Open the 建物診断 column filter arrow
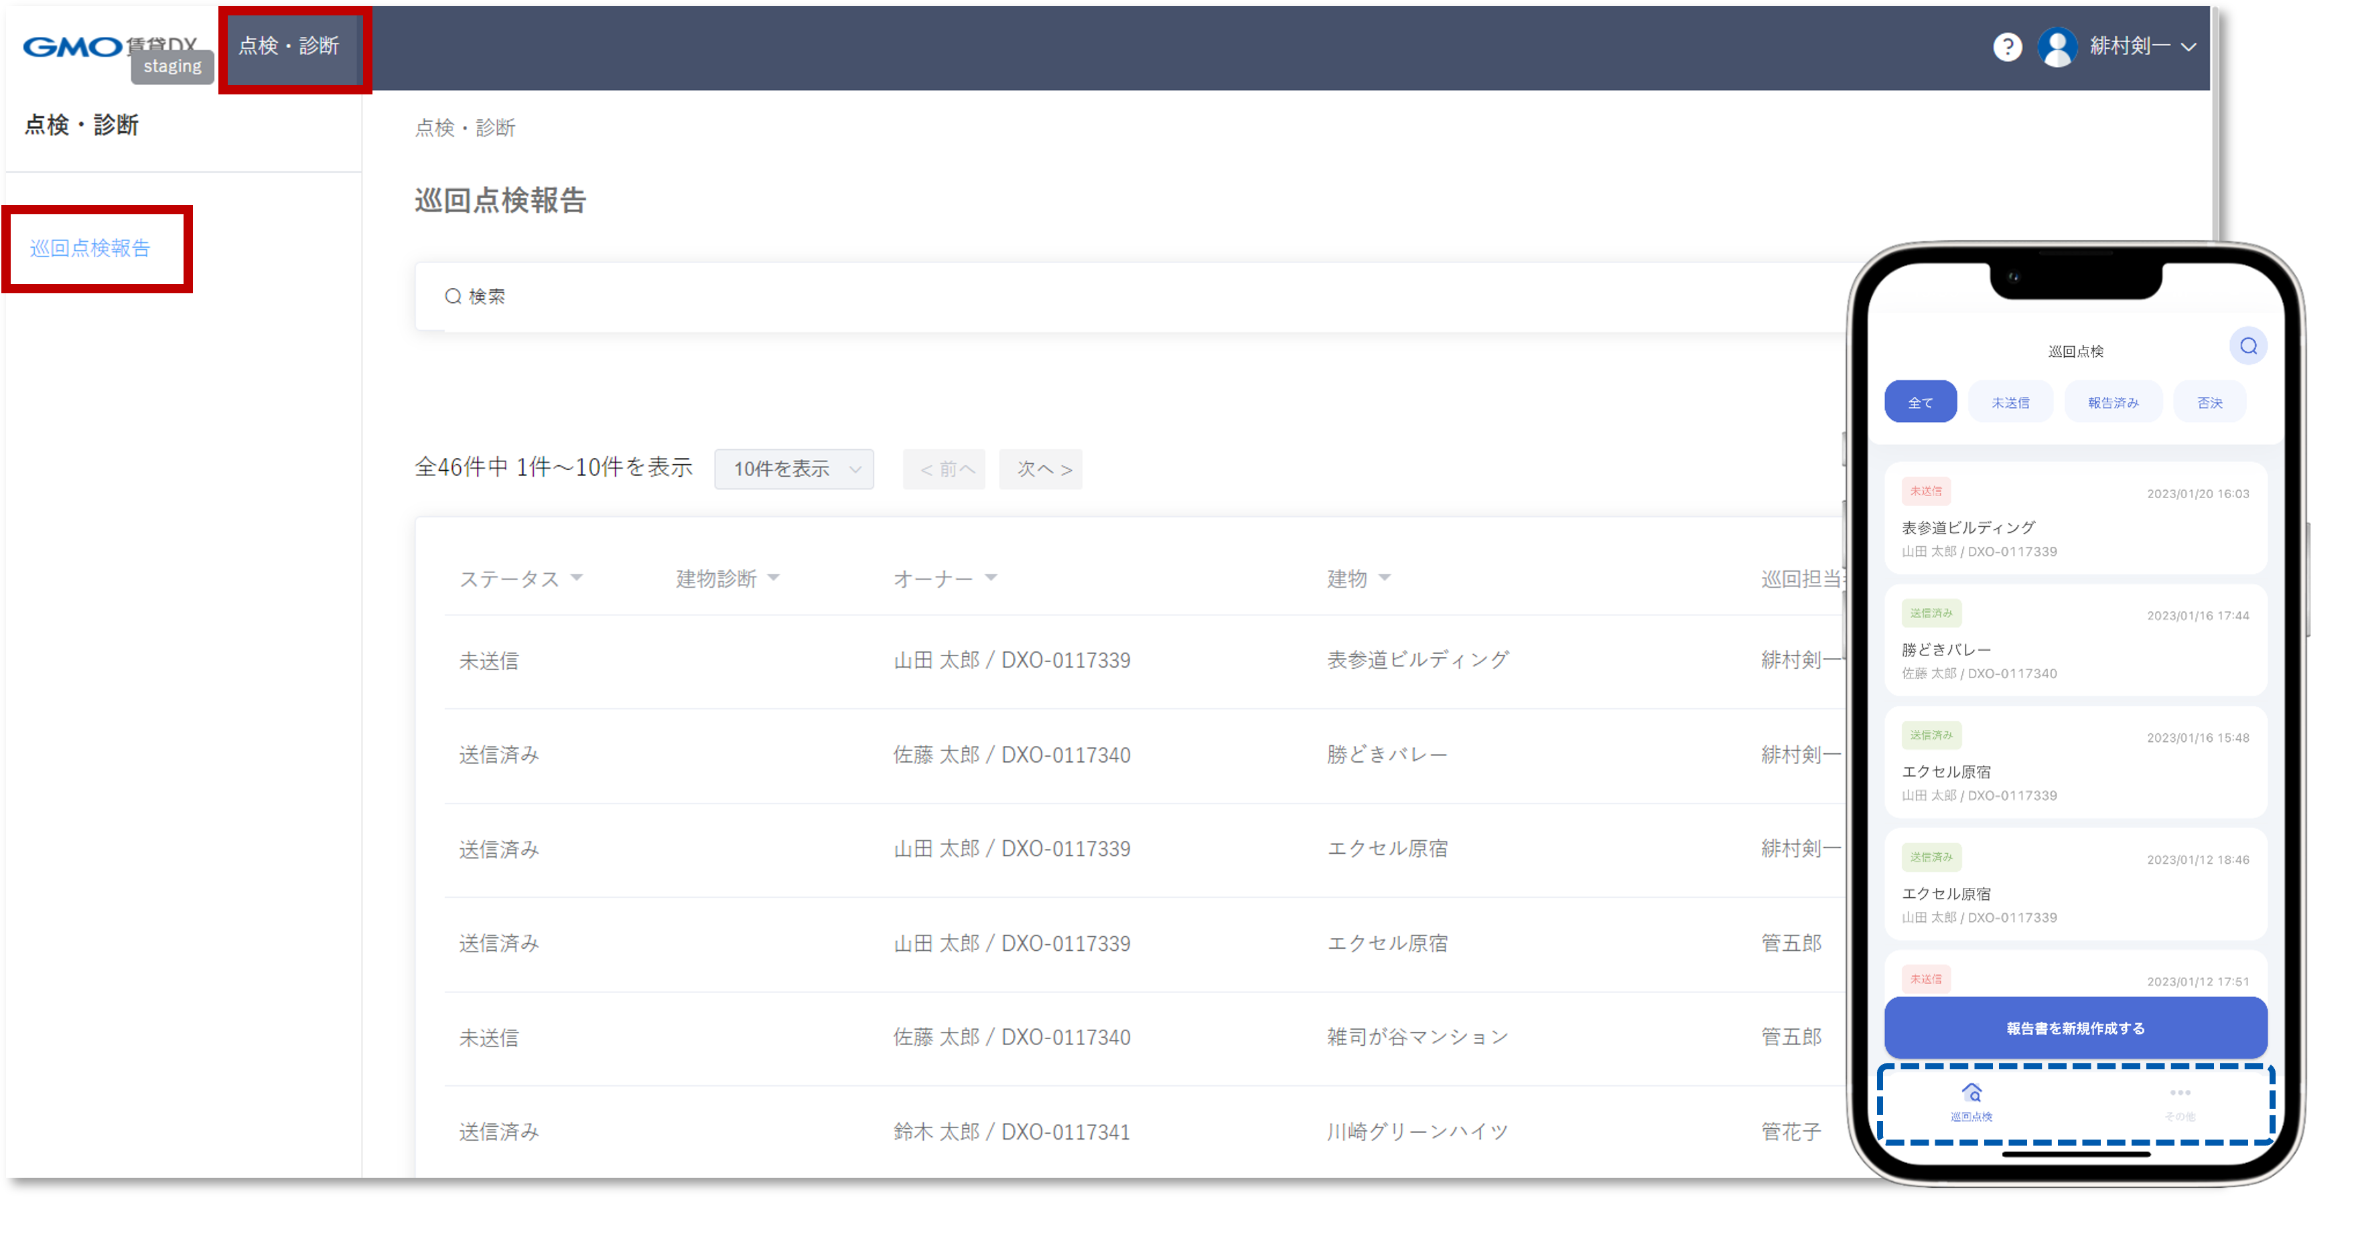This screenshot has width=2356, height=1236. point(774,578)
